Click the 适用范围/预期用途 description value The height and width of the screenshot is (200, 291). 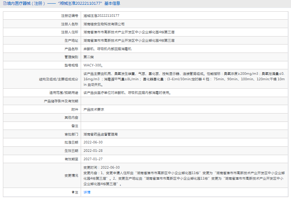point(127,93)
